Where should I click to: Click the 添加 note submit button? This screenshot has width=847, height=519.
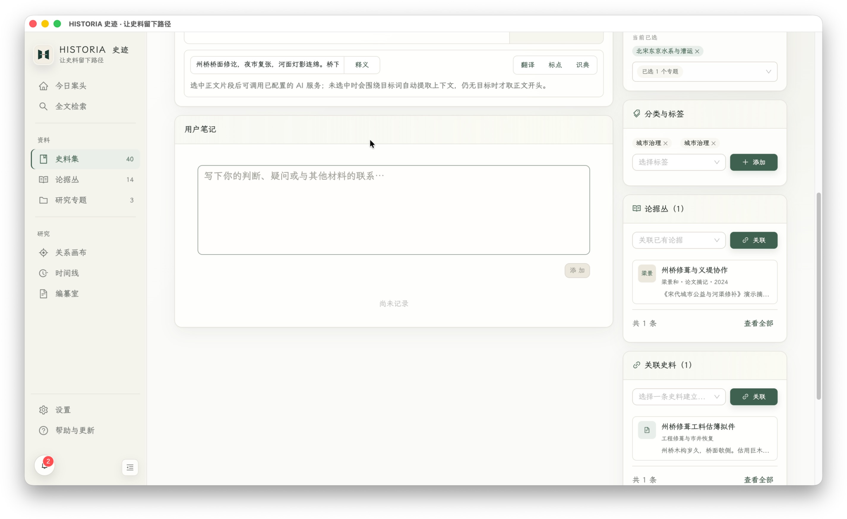point(577,270)
